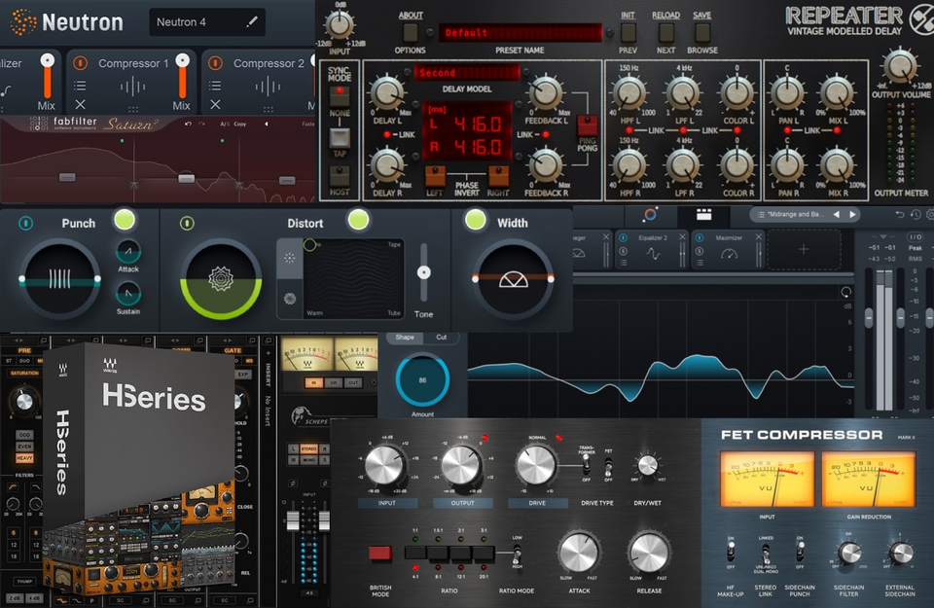Toggle Compressor 2 power button in Neutron
The width and height of the screenshot is (934, 608).
pos(216,63)
